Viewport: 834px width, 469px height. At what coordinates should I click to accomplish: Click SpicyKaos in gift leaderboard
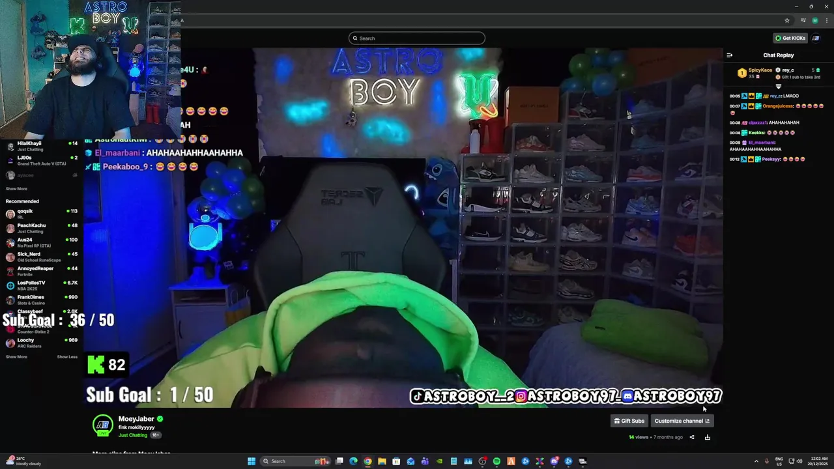coord(760,70)
